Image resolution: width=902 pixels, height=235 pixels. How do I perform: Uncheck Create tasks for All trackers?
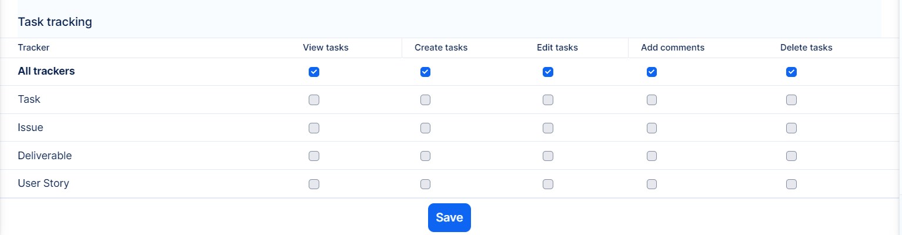[x=425, y=72]
